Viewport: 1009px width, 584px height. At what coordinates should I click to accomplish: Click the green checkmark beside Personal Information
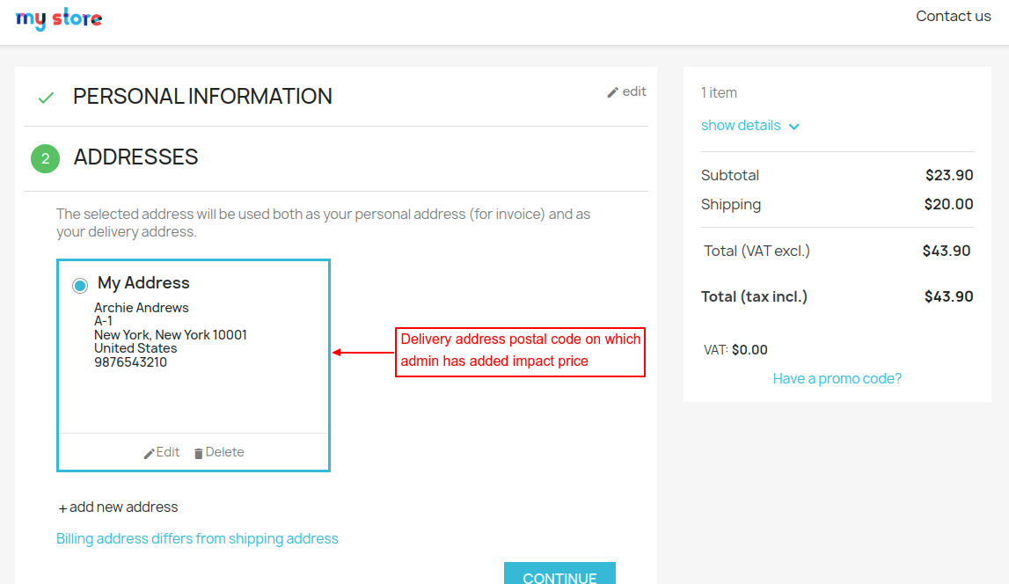[46, 98]
